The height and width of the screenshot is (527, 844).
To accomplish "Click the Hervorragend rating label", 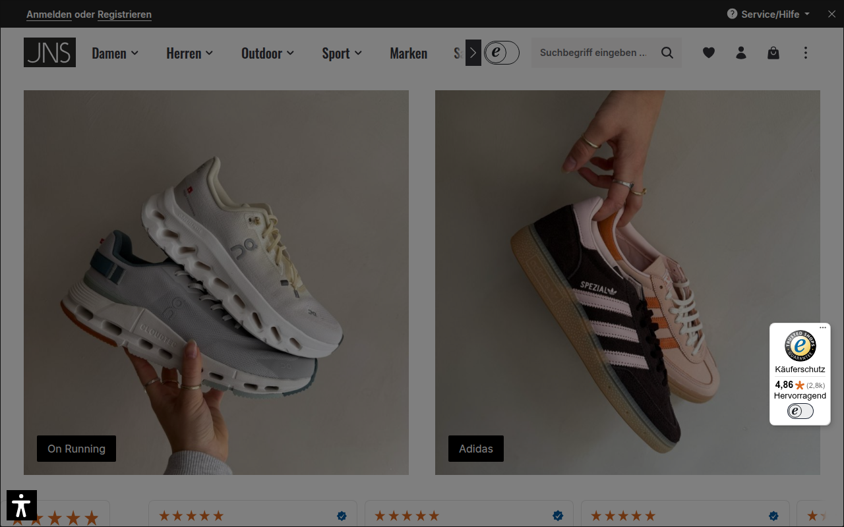I will click(800, 396).
